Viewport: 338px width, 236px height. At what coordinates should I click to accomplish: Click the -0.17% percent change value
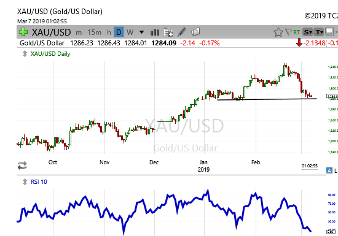(x=210, y=43)
